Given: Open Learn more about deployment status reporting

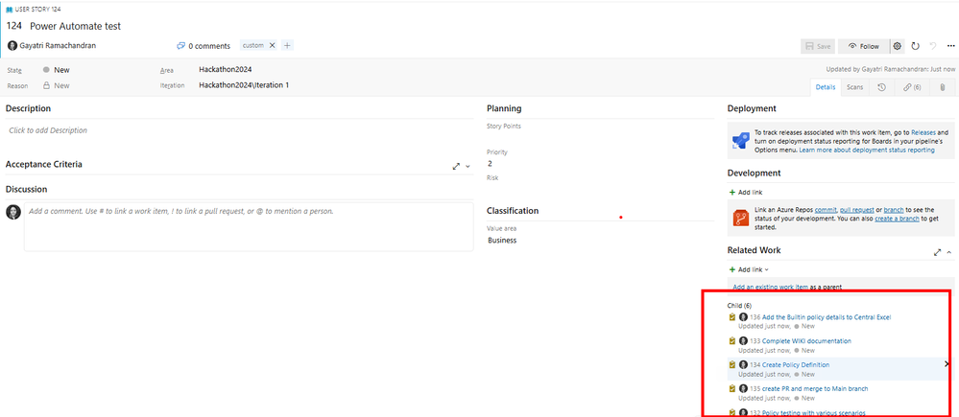Looking at the screenshot, I should point(867,150).
